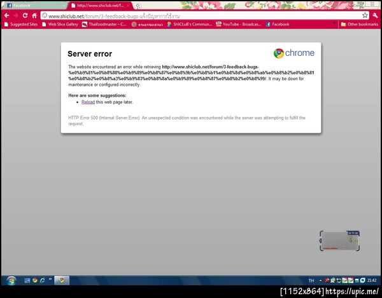Launch Internet Explorer from quick launch
The image size is (382, 298).
(x=43, y=280)
